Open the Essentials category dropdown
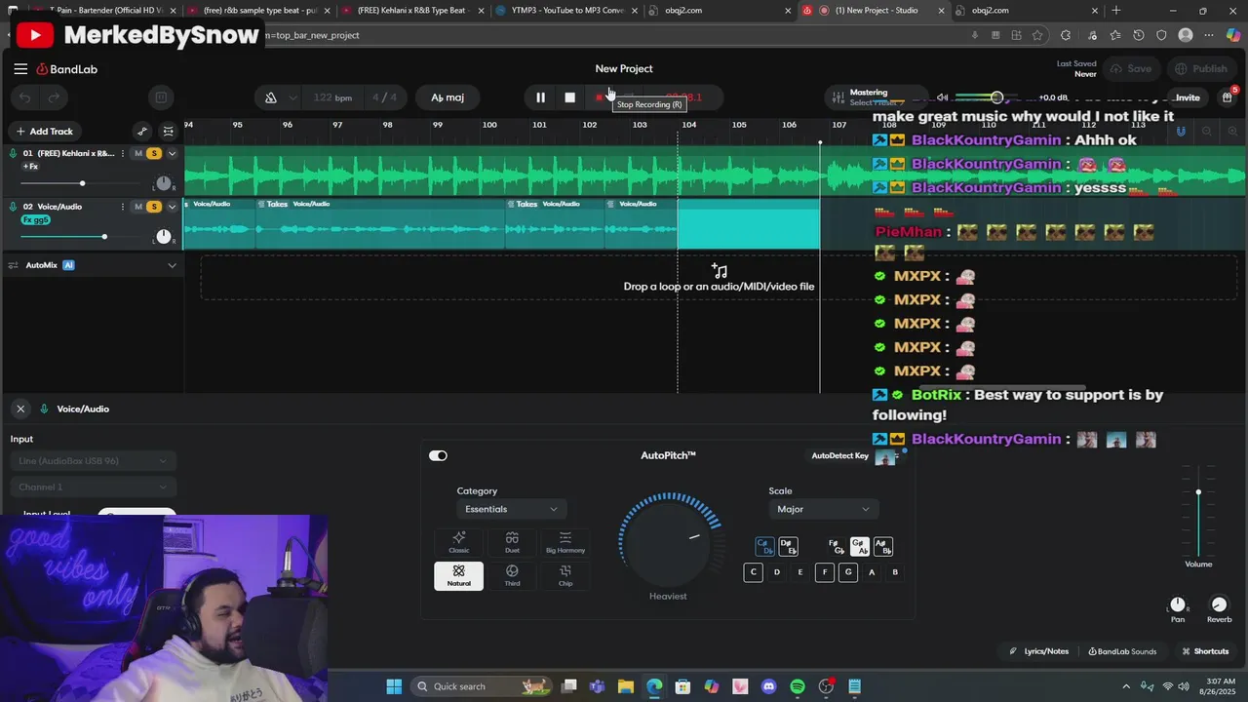Image resolution: width=1248 pixels, height=702 pixels. pyautogui.click(x=511, y=509)
